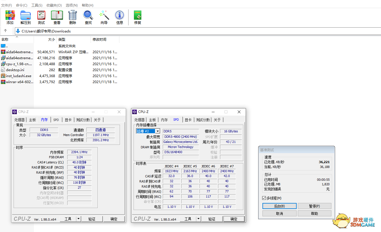Switch to 显卡 tab in the left CPU-Z window

point(68,120)
